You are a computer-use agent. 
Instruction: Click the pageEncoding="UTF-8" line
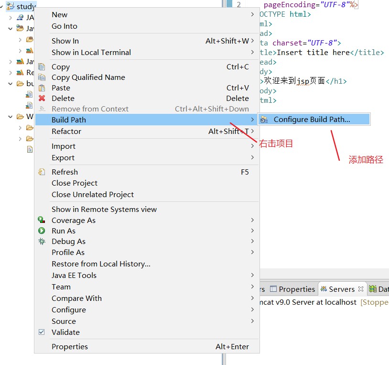(x=311, y=5)
